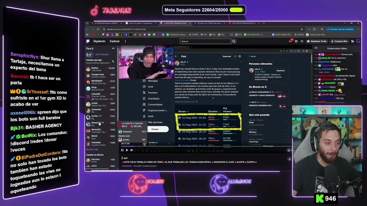Collapse the Chatea sobre vídeos chat panel

[x=316, y=48]
